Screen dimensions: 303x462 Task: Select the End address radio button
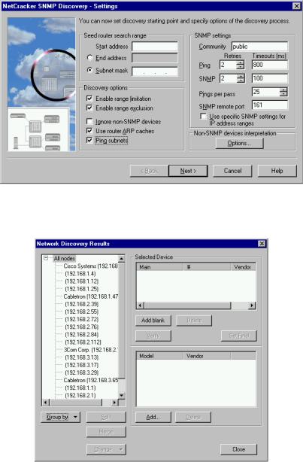pyautogui.click(x=90, y=58)
